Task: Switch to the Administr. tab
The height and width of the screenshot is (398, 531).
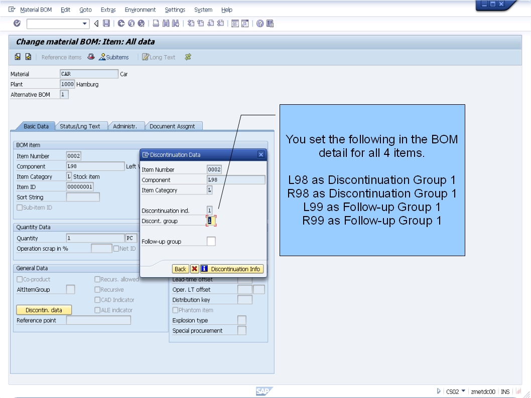Action: click(x=125, y=126)
